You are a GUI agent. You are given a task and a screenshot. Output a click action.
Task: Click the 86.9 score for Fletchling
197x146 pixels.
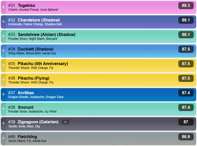(186, 137)
